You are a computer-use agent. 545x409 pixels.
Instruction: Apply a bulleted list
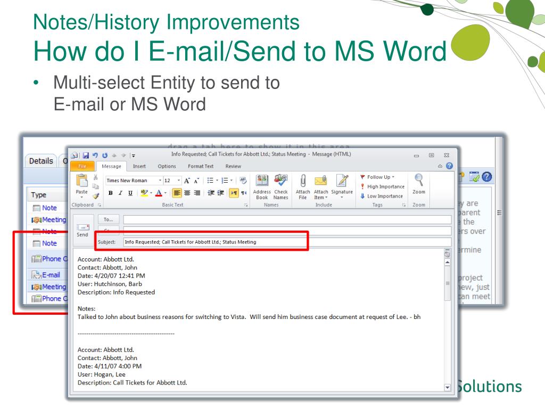[x=210, y=181]
